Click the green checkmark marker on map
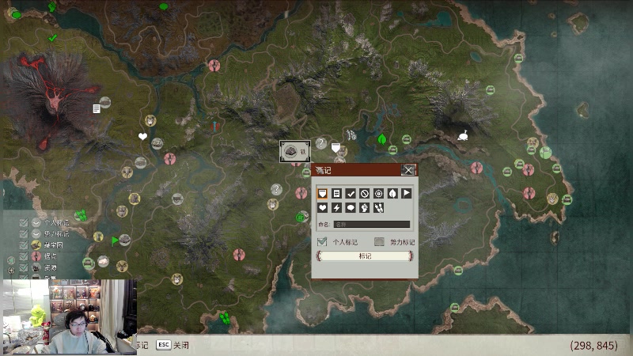The height and width of the screenshot is (356, 633). click(x=52, y=38)
